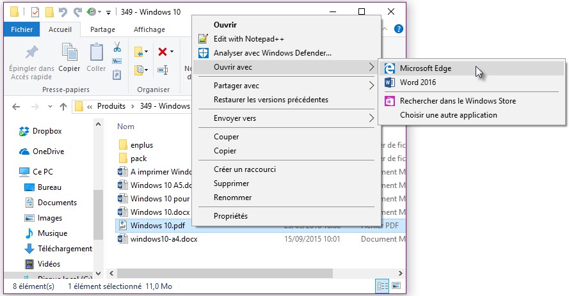Click the Produits breadcrumb in address bar
This screenshot has height=296, width=569.
pyautogui.click(x=111, y=106)
